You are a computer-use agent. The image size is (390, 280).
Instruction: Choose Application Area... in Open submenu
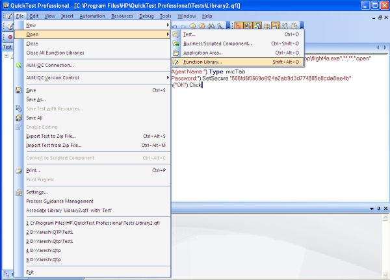click(x=237, y=53)
